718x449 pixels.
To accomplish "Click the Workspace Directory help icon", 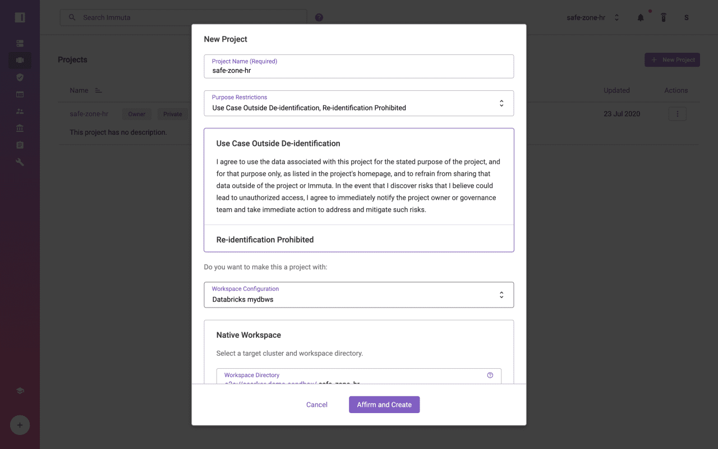I will coord(490,375).
